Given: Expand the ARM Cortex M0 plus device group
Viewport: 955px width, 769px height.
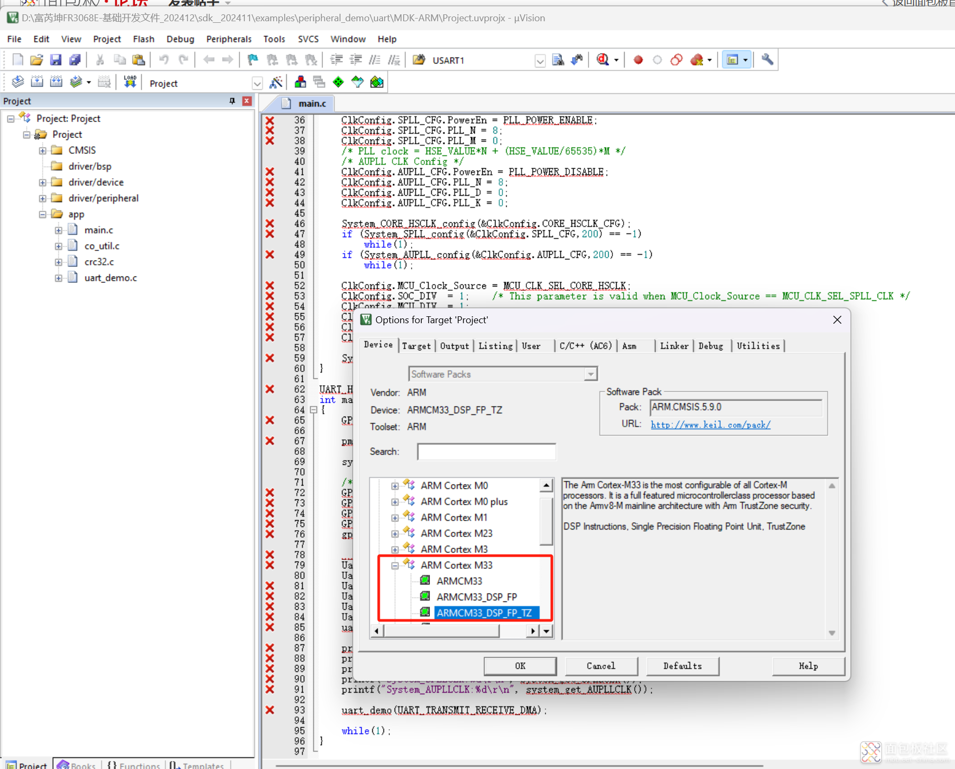Looking at the screenshot, I should pos(395,502).
